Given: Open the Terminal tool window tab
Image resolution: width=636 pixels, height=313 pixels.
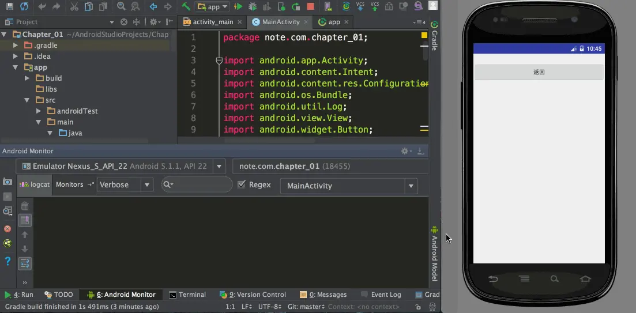Looking at the screenshot, I should pyautogui.click(x=187, y=295).
